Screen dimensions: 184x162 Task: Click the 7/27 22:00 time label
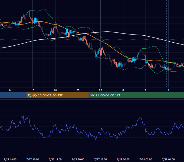[100, 159]
